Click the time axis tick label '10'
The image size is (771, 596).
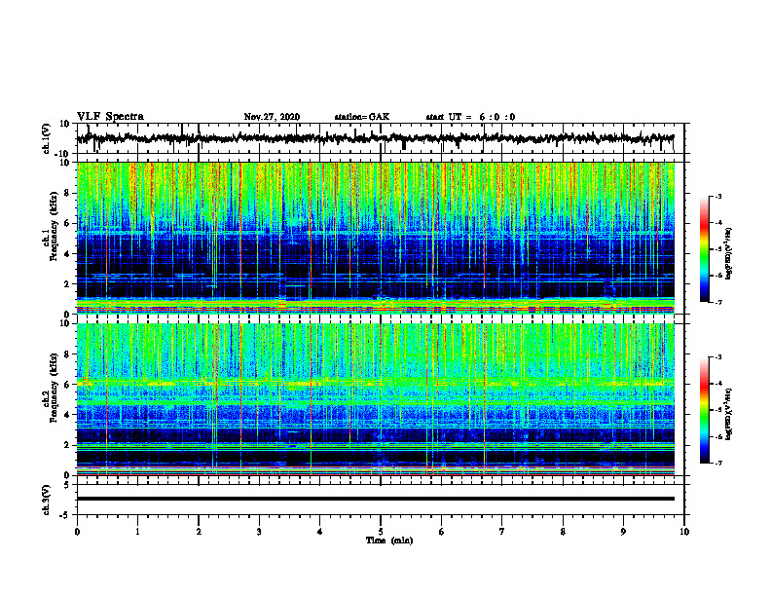pos(684,531)
